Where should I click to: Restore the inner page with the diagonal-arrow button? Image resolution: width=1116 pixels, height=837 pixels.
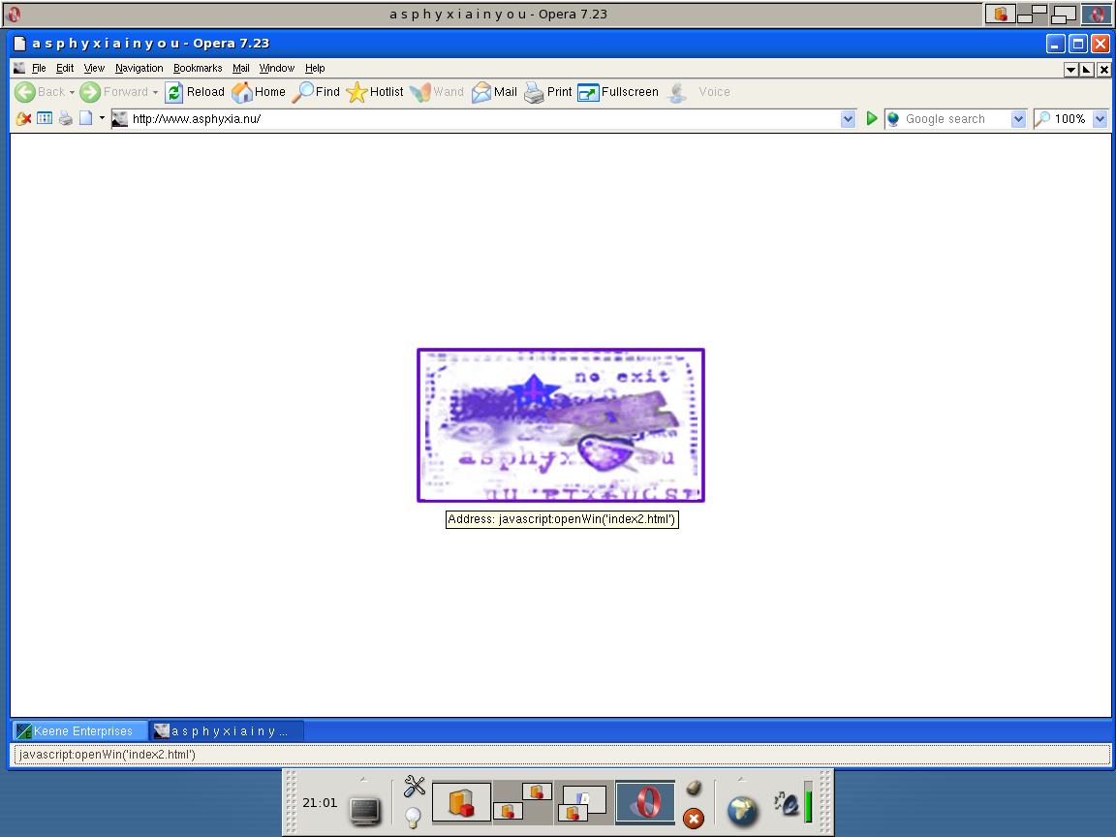coord(1087,69)
